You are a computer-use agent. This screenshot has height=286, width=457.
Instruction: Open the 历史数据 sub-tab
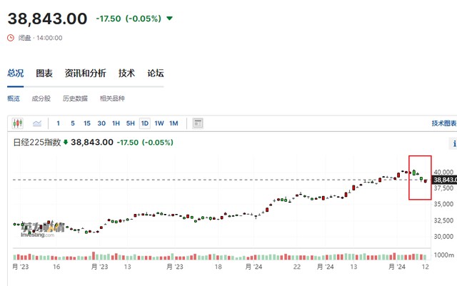click(75, 98)
